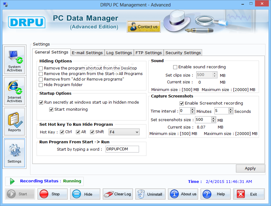
Task: Enable Remove program shortcut from the Desktop
Action: click(41, 68)
